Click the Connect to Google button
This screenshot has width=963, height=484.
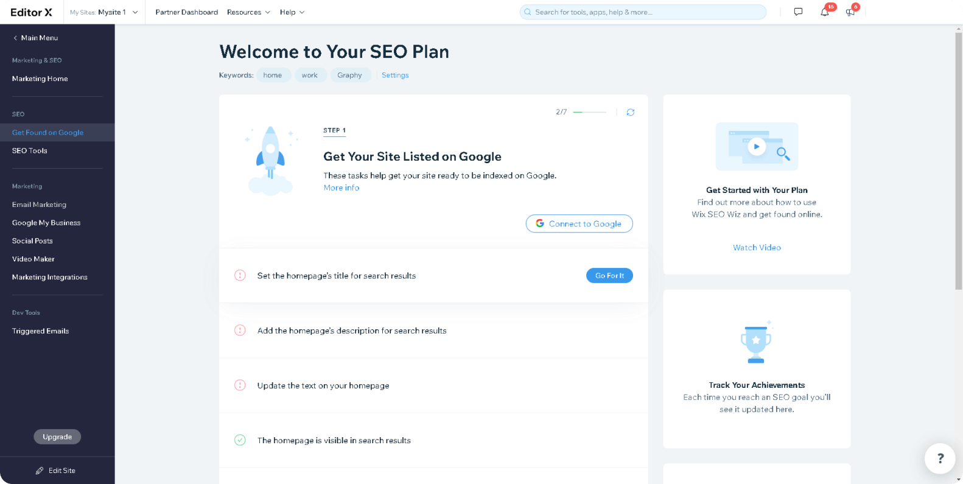click(x=579, y=223)
